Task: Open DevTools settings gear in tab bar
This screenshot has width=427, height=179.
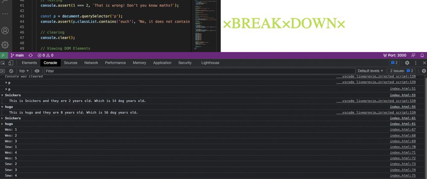Action: [x=407, y=63]
